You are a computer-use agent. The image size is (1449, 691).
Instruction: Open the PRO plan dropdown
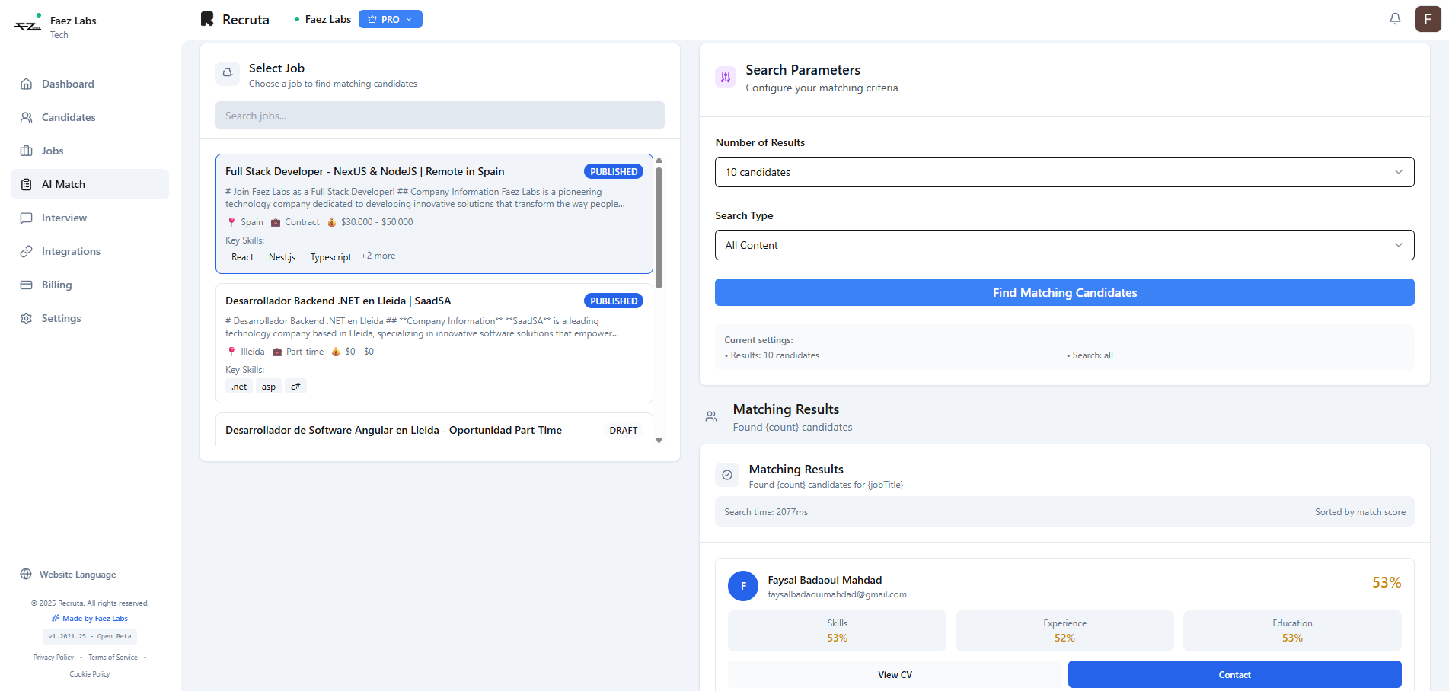[x=390, y=19]
